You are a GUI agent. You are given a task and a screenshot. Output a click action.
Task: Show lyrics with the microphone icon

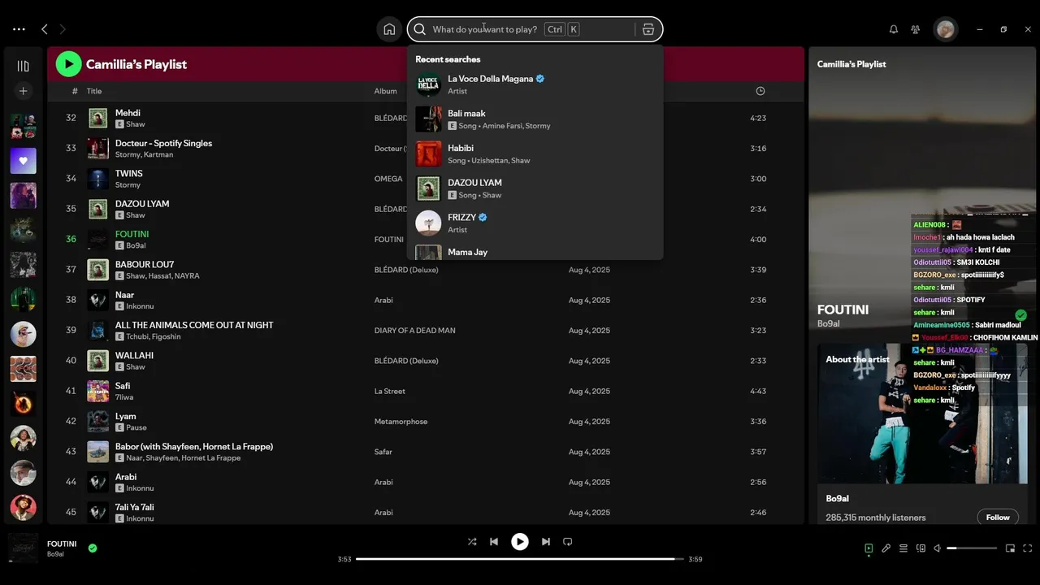[886, 548]
